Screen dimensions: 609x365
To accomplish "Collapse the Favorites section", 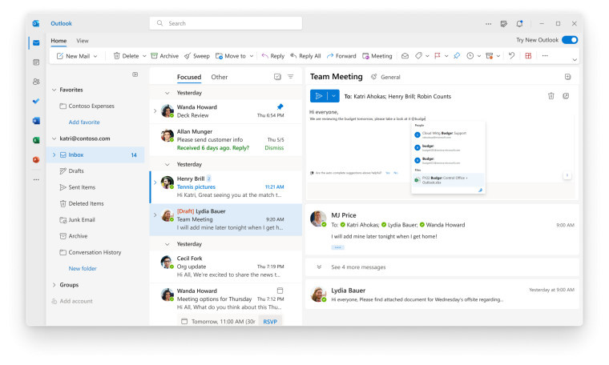I will (54, 90).
